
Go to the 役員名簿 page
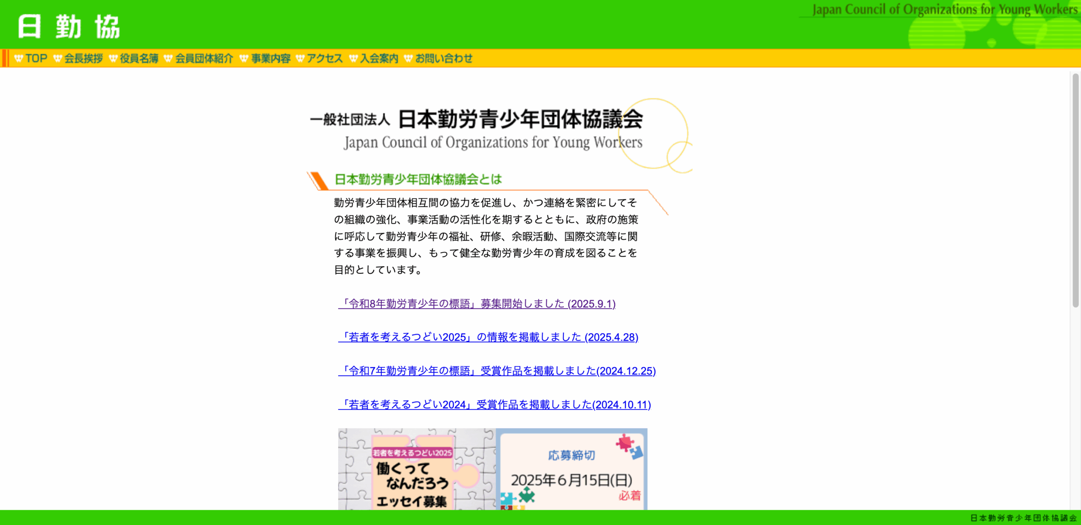click(139, 58)
